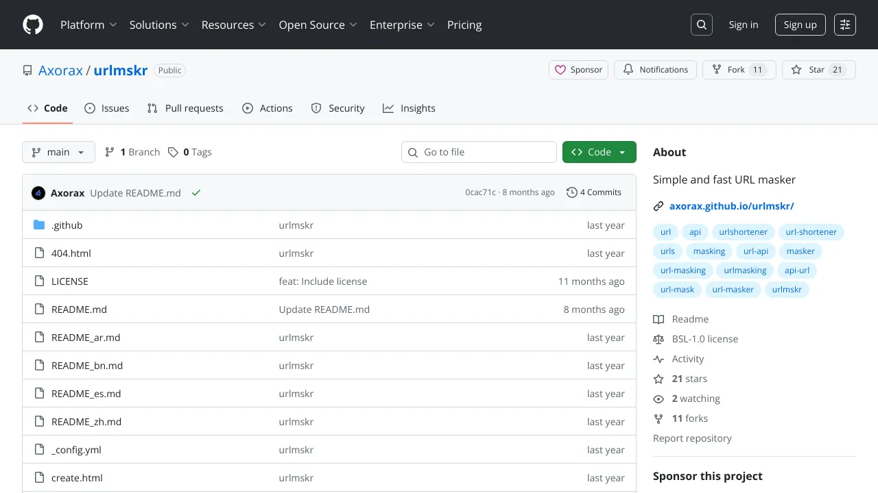The width and height of the screenshot is (878, 493).
Task: Open the "Update README.md" message in commit bar
Action: pyautogui.click(x=136, y=193)
